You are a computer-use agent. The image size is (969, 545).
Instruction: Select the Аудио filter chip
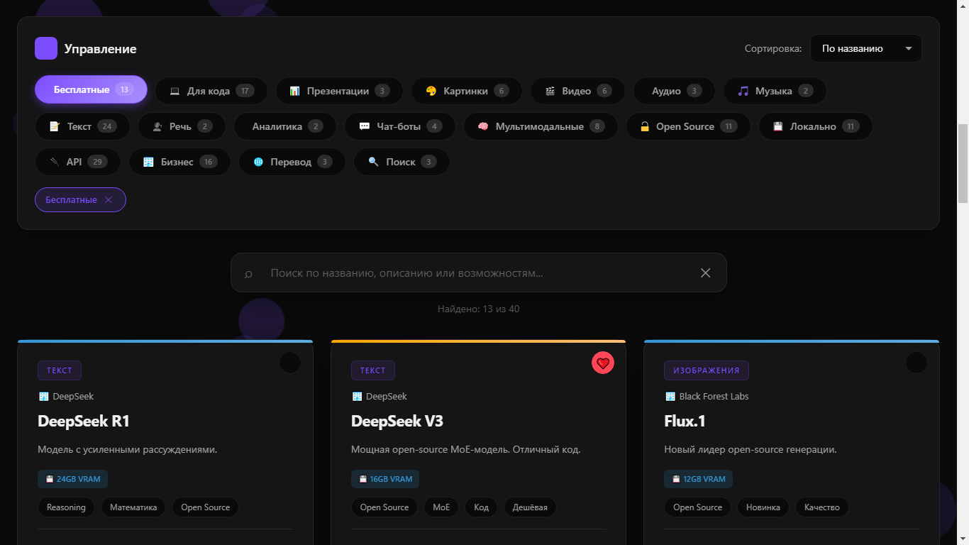[x=674, y=91]
